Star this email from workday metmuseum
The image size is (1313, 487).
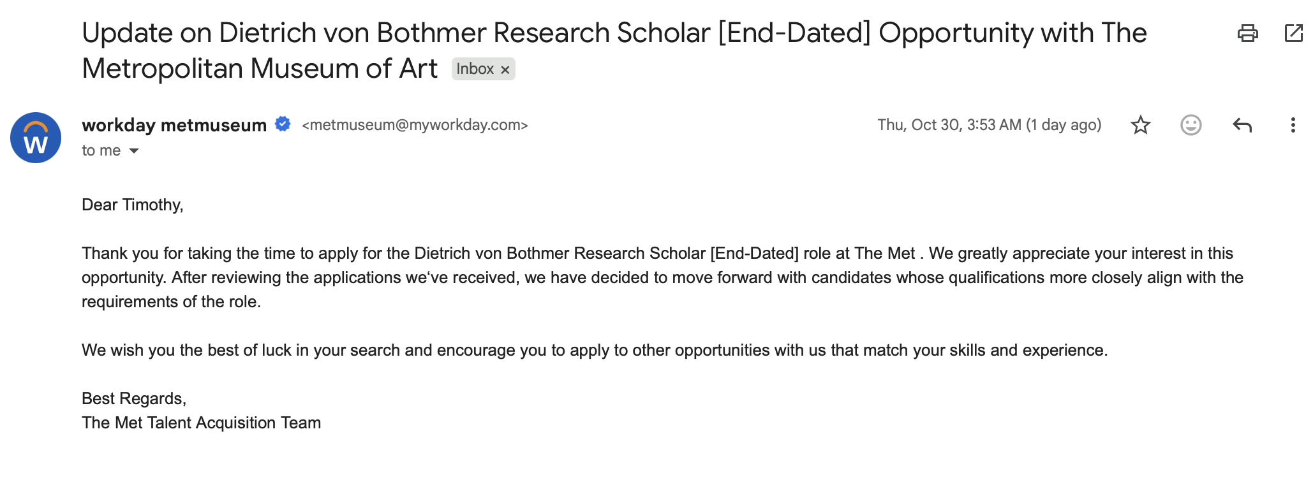(x=1140, y=125)
